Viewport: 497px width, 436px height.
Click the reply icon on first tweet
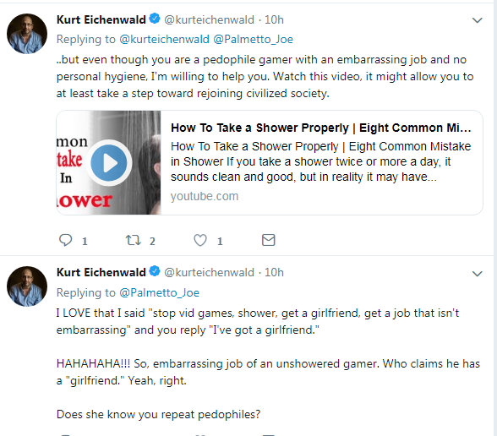pyautogui.click(x=66, y=240)
